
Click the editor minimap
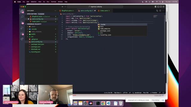pos(155,16)
